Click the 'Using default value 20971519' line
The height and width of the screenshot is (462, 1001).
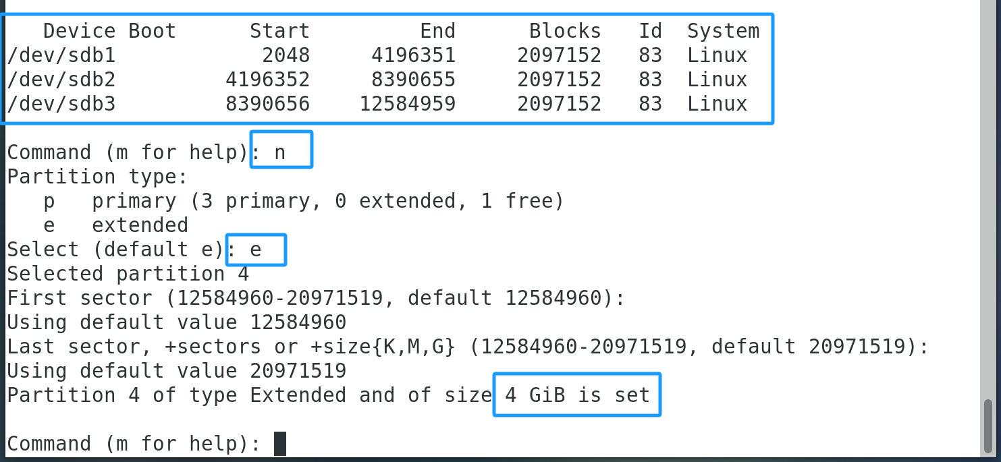(x=177, y=371)
